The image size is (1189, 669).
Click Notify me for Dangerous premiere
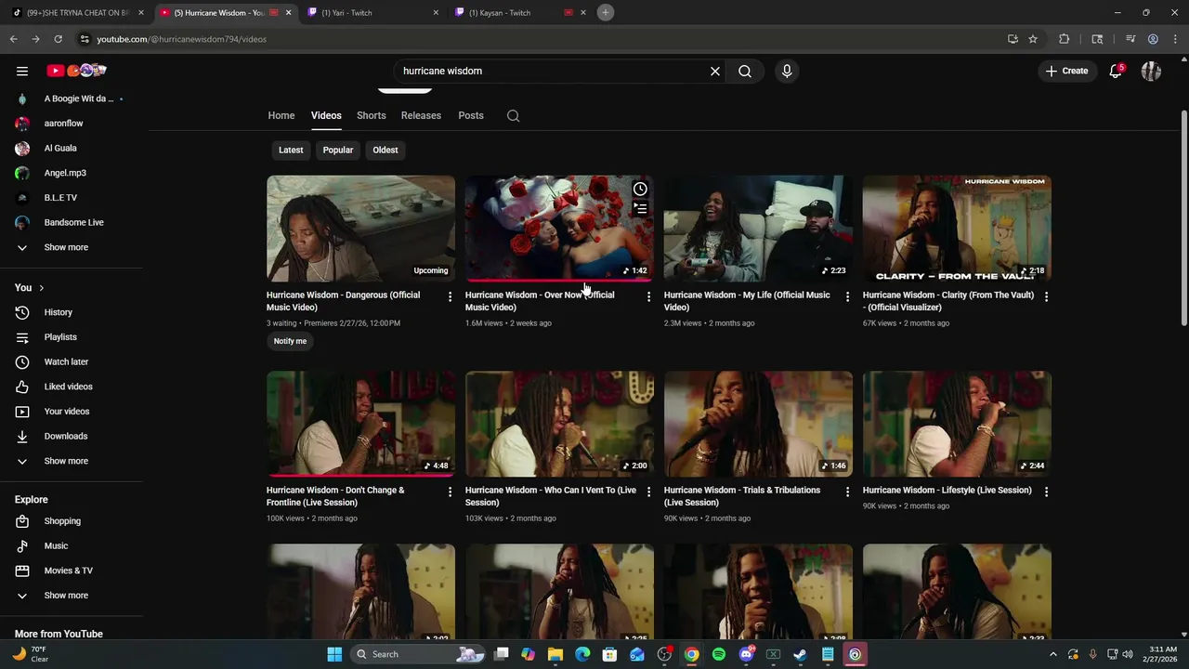tap(290, 341)
